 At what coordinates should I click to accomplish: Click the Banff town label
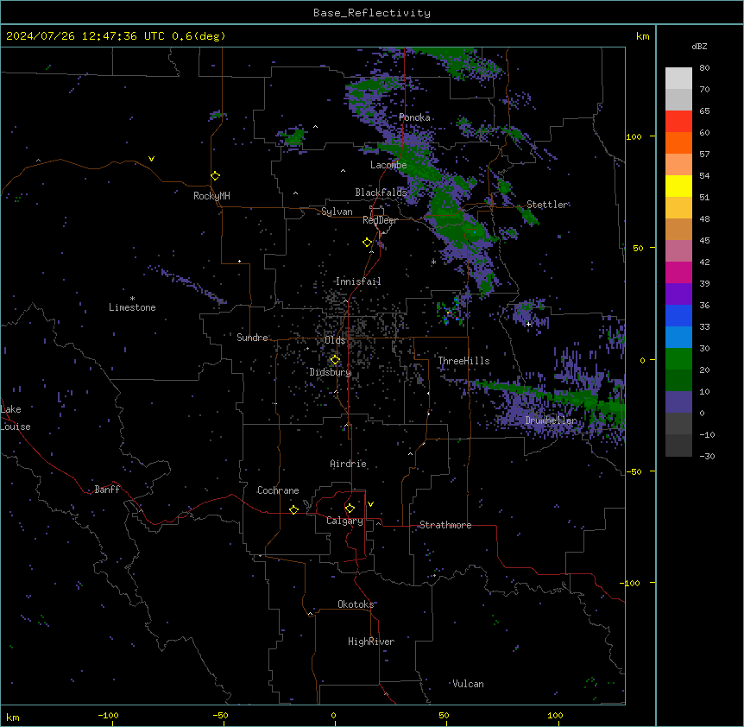pyautogui.click(x=107, y=490)
